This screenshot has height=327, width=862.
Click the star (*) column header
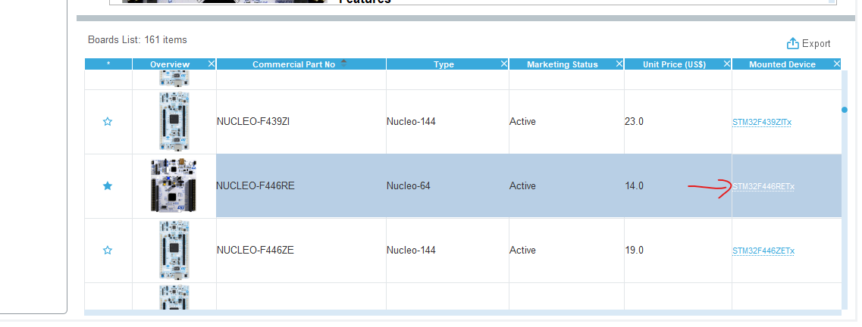[x=108, y=64]
